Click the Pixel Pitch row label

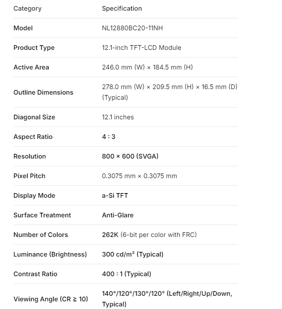29,176
